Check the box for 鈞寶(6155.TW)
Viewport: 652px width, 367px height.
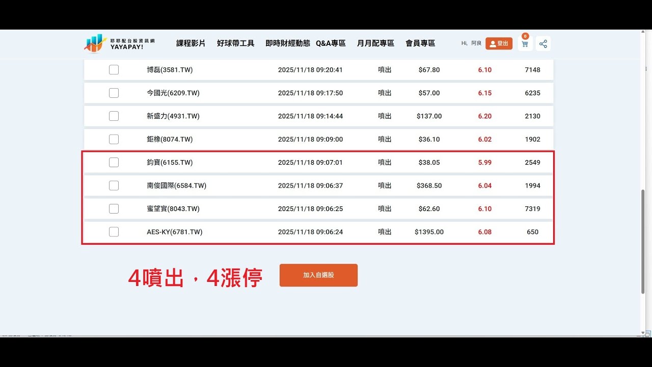pos(114,163)
